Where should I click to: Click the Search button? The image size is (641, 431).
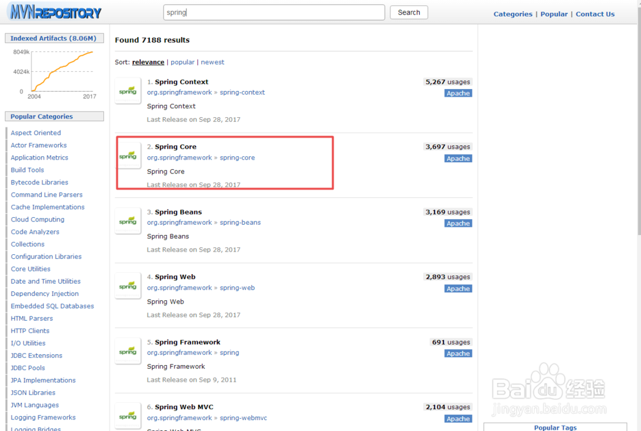[x=409, y=12]
